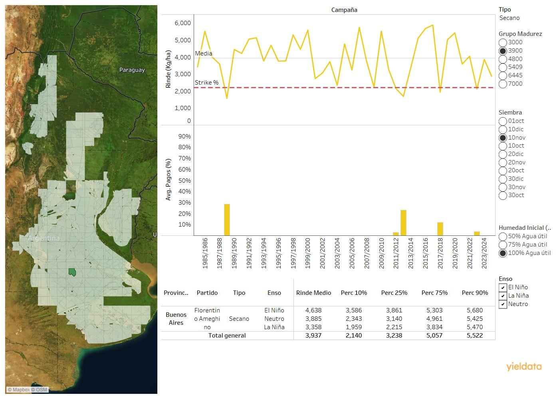Toggle the La Niña checkbox
Image resolution: width=559 pixels, height=399 pixels.
(503, 296)
